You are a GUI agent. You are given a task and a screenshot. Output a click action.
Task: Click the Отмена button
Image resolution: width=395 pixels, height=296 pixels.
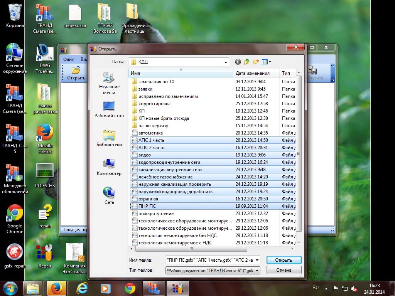pos(284,270)
